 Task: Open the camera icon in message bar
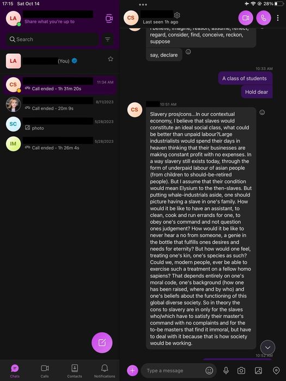pos(241,370)
